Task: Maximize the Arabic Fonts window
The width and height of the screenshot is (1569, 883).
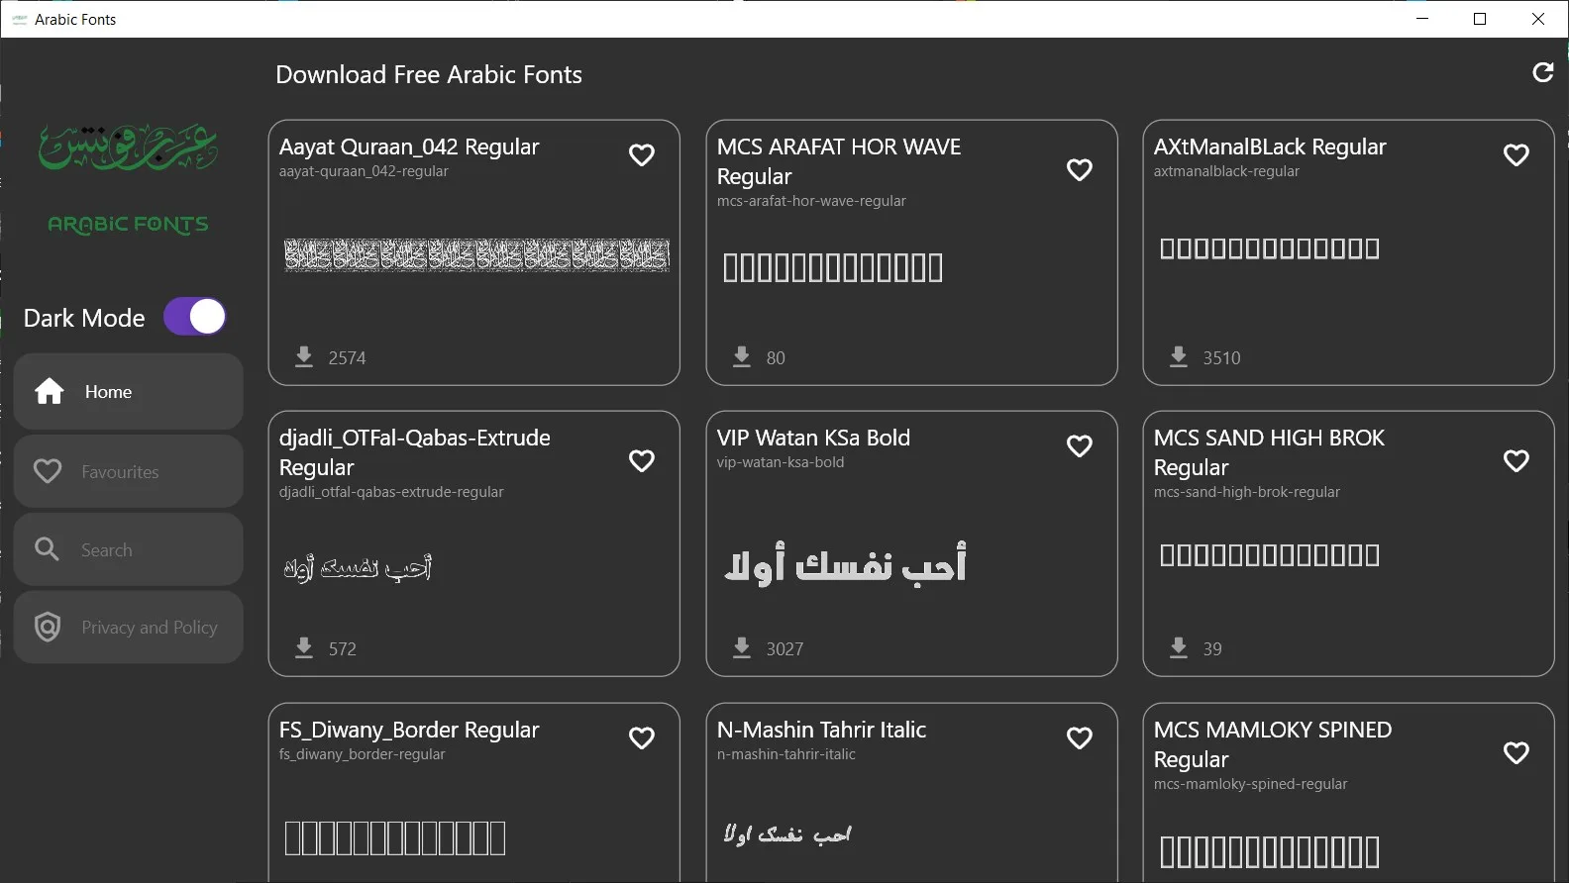Action: [x=1480, y=19]
